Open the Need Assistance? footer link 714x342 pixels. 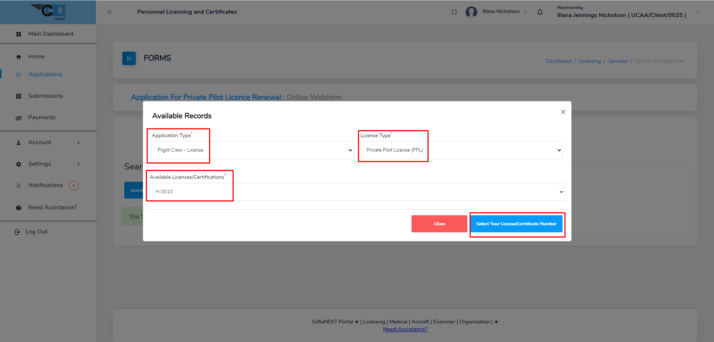coord(405,329)
